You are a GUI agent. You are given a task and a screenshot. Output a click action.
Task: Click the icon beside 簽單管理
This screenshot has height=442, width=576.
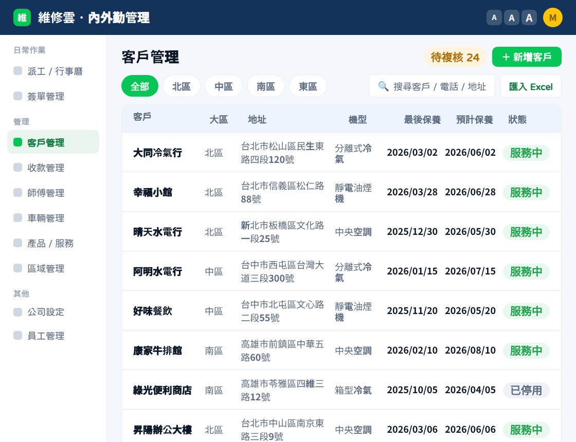click(17, 96)
